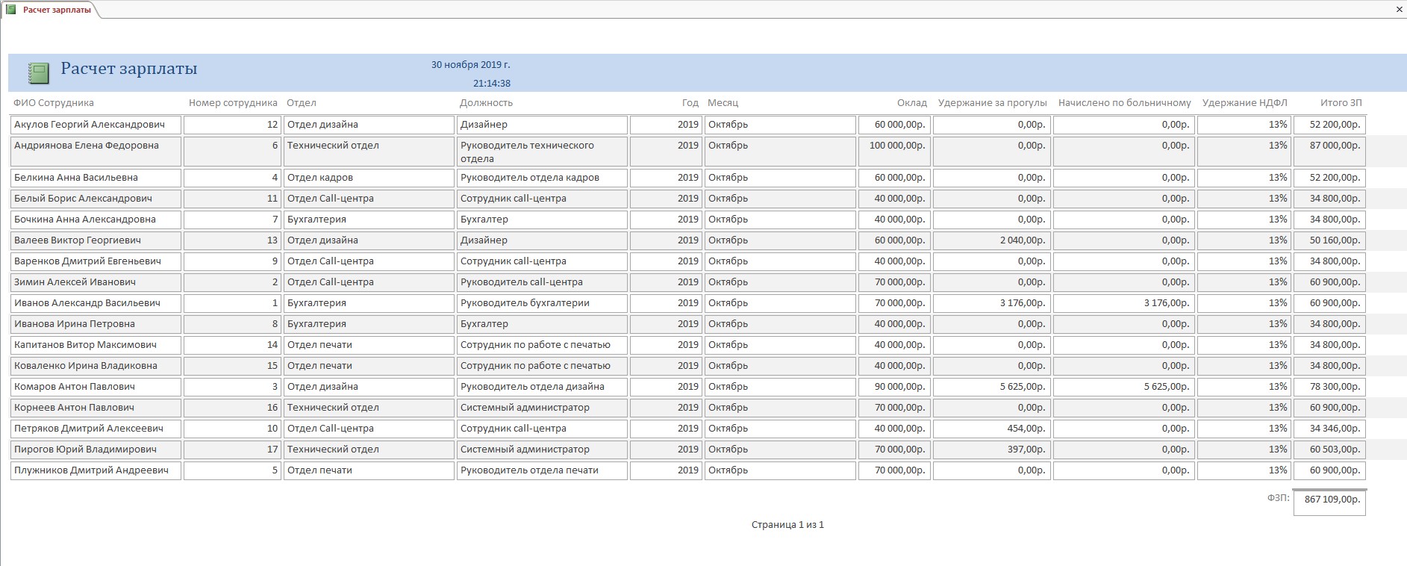
Task: Select employee 'Иванов Александр Васильевич'
Action: [96, 303]
